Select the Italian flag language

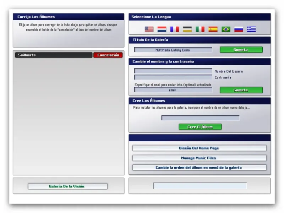tap(200, 29)
